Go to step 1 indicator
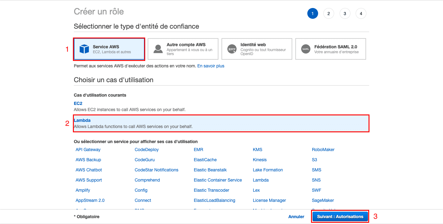This screenshot has height=224, width=443. (313, 14)
